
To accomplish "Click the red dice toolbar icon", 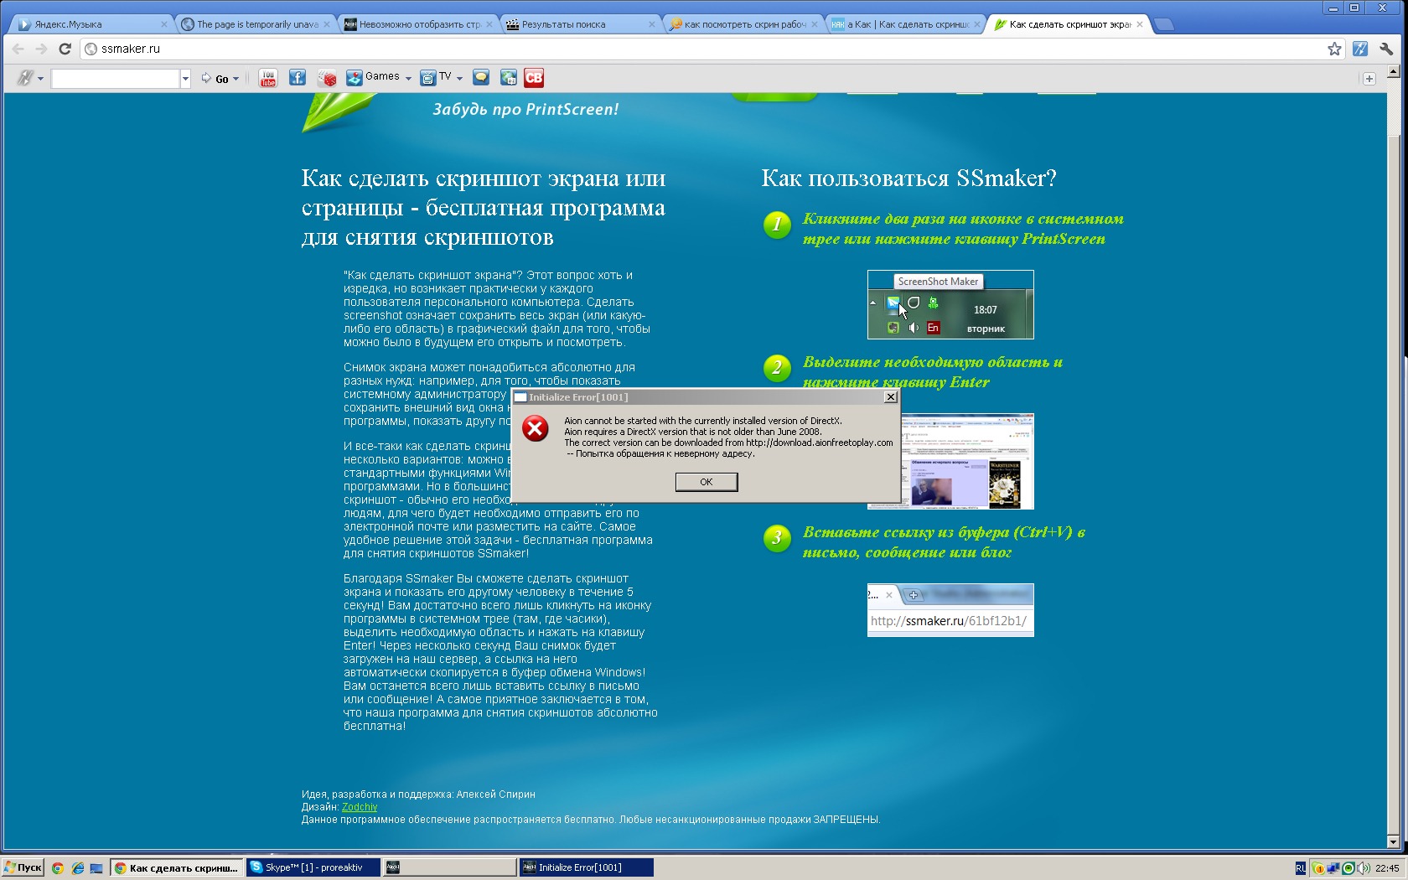I will [327, 78].
